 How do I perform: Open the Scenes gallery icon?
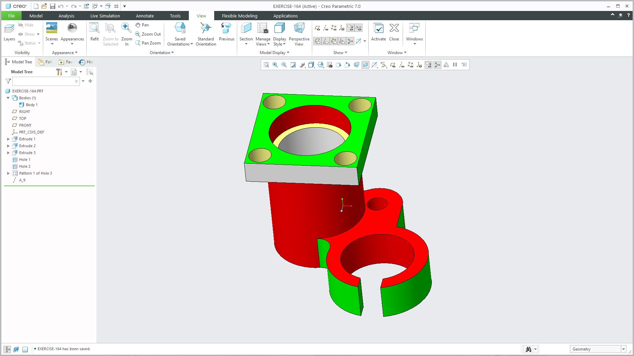(x=52, y=28)
